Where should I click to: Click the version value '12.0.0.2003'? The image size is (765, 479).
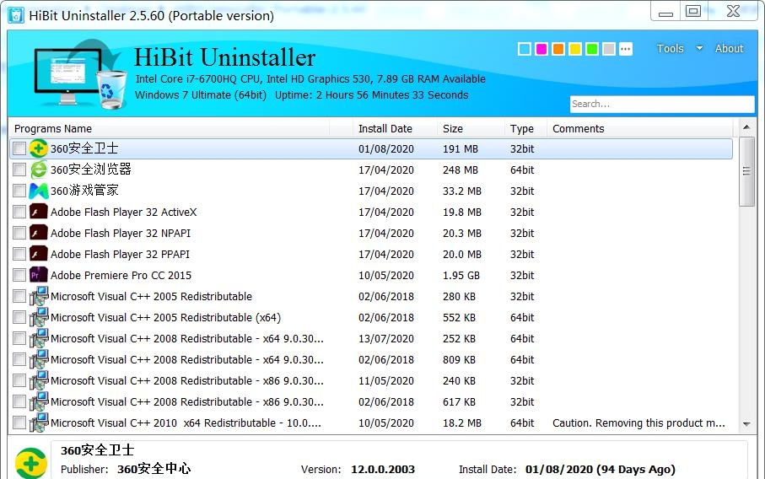pos(383,469)
